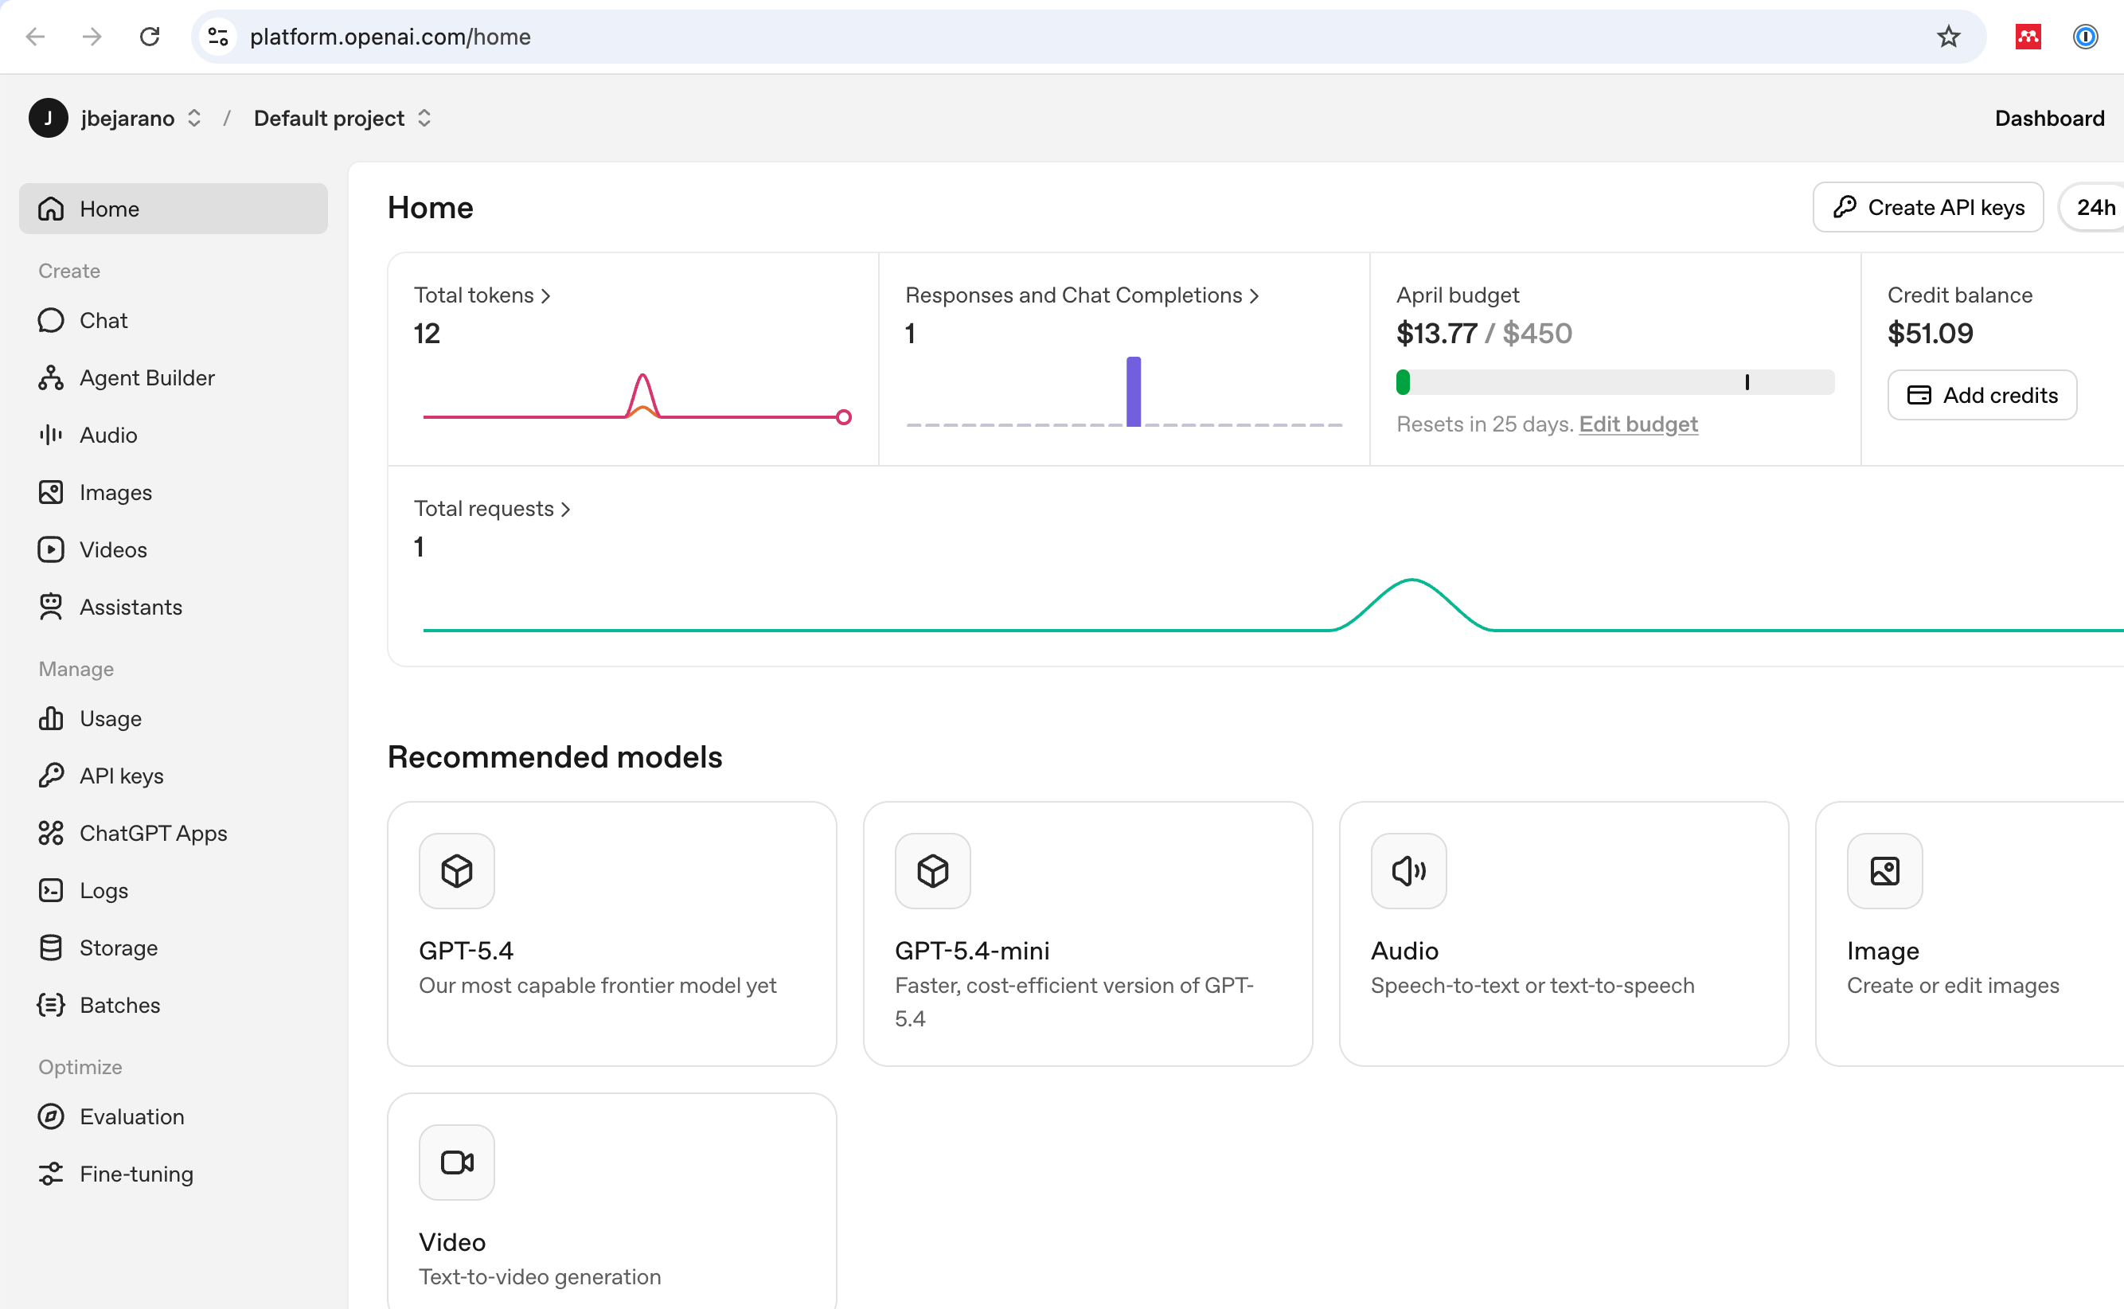Open the GPT-5.4-mini model card
This screenshot has width=2124, height=1309.
point(1088,934)
